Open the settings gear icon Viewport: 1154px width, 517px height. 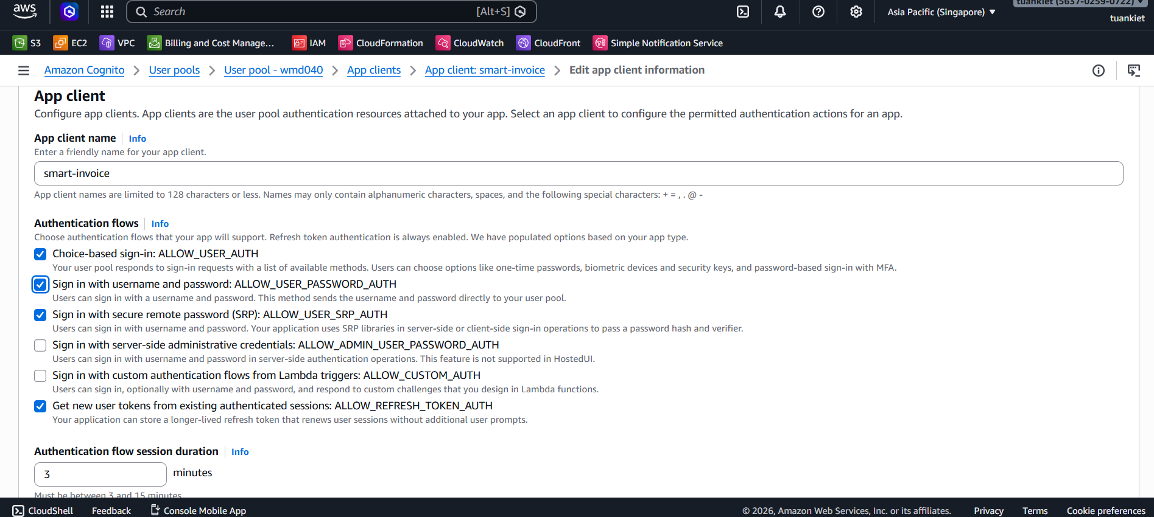856,12
